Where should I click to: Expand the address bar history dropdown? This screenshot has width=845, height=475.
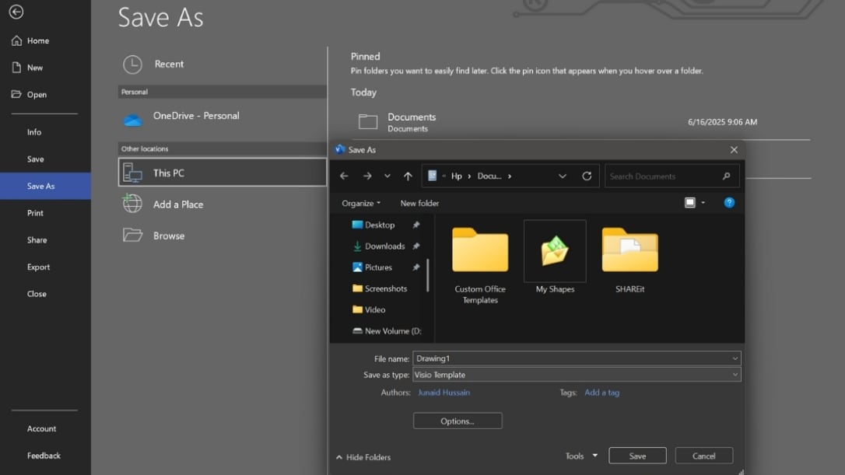(562, 176)
